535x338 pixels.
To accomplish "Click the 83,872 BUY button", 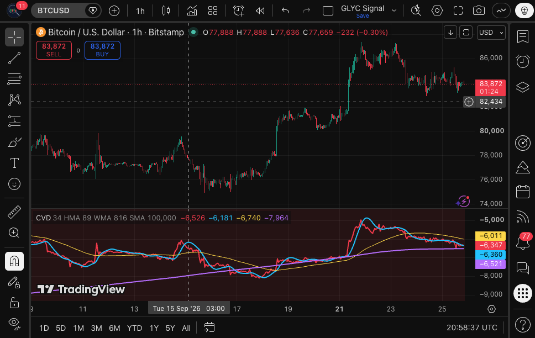I will tap(102, 50).
